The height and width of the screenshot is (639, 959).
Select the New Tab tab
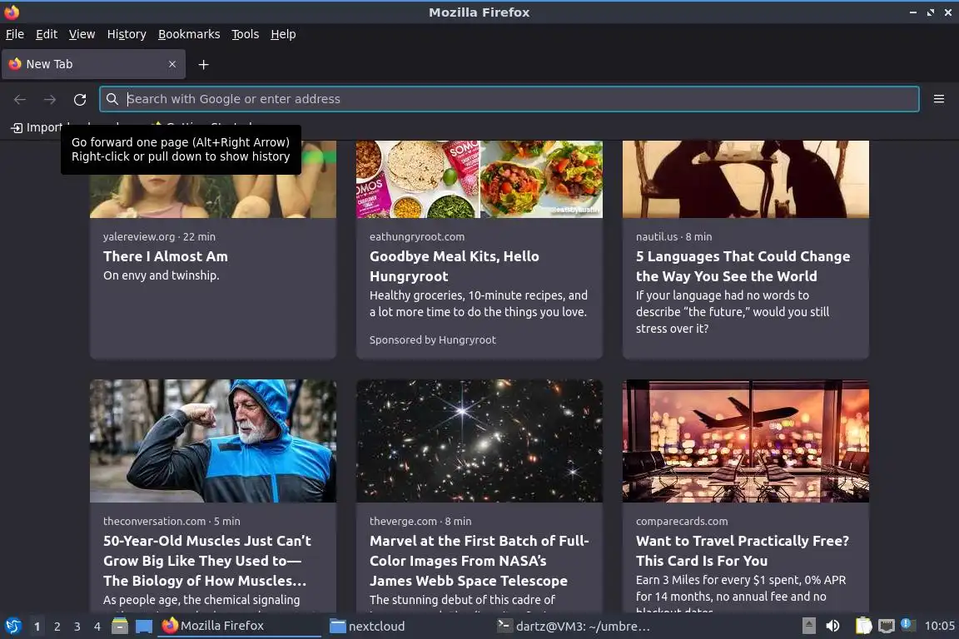(x=93, y=64)
